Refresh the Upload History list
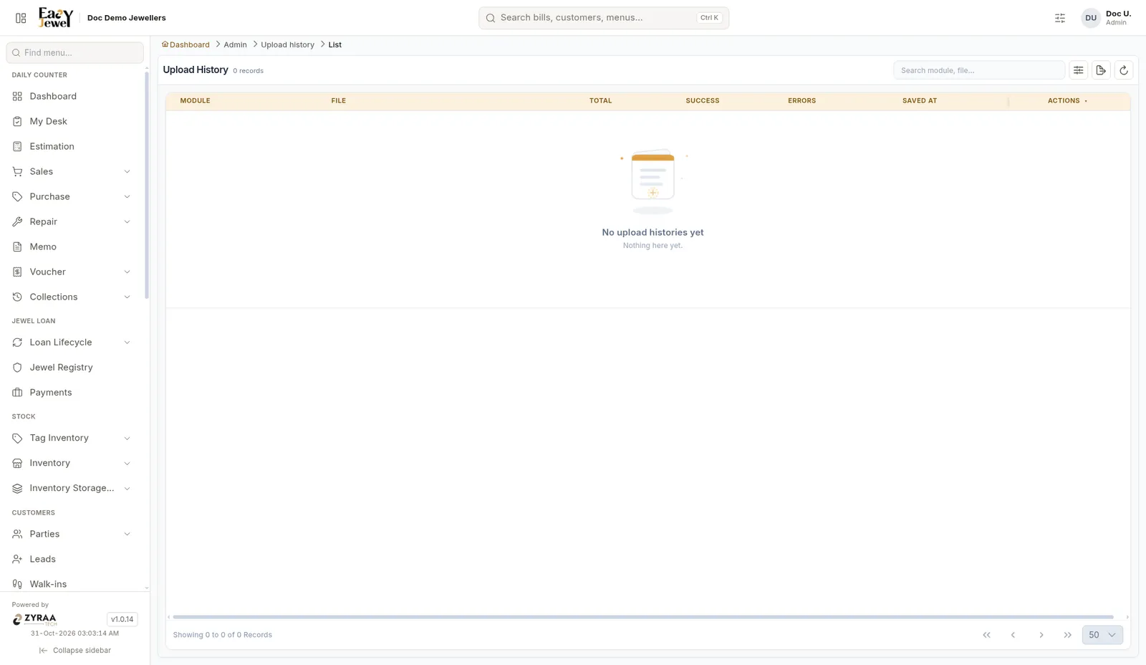Image resolution: width=1146 pixels, height=665 pixels. tap(1124, 70)
